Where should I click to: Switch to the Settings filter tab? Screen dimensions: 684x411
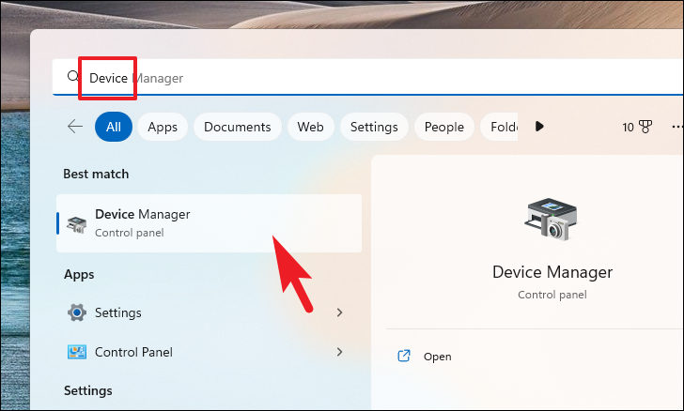pyautogui.click(x=374, y=127)
